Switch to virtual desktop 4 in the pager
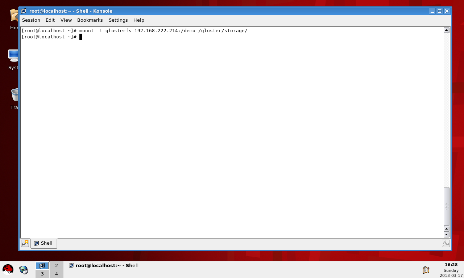 [56, 274]
